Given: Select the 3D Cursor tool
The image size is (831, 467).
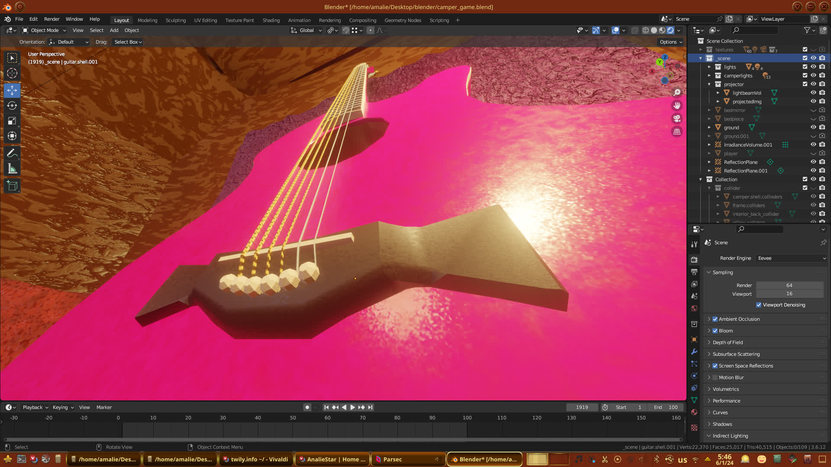Looking at the screenshot, I should [12, 74].
